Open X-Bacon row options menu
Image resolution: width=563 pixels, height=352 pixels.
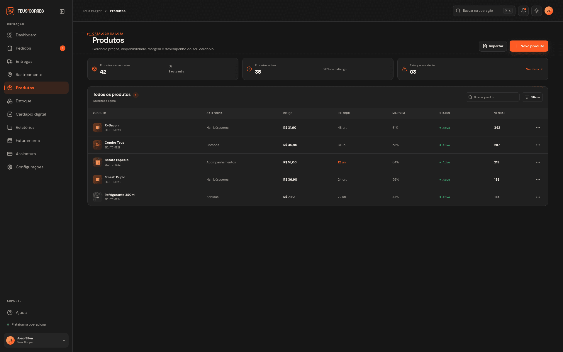[538, 128]
